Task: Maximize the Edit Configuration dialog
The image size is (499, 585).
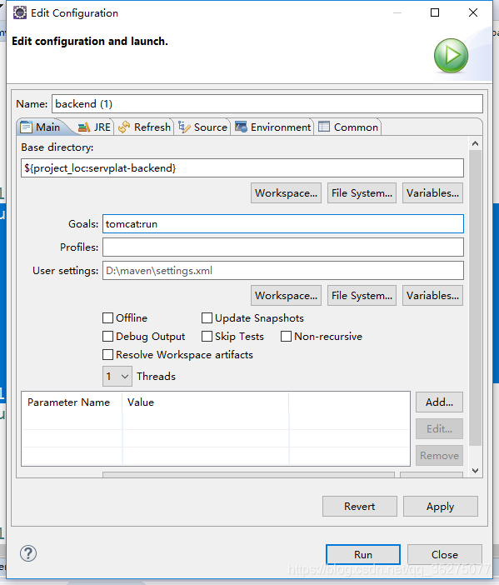Action: [x=435, y=12]
